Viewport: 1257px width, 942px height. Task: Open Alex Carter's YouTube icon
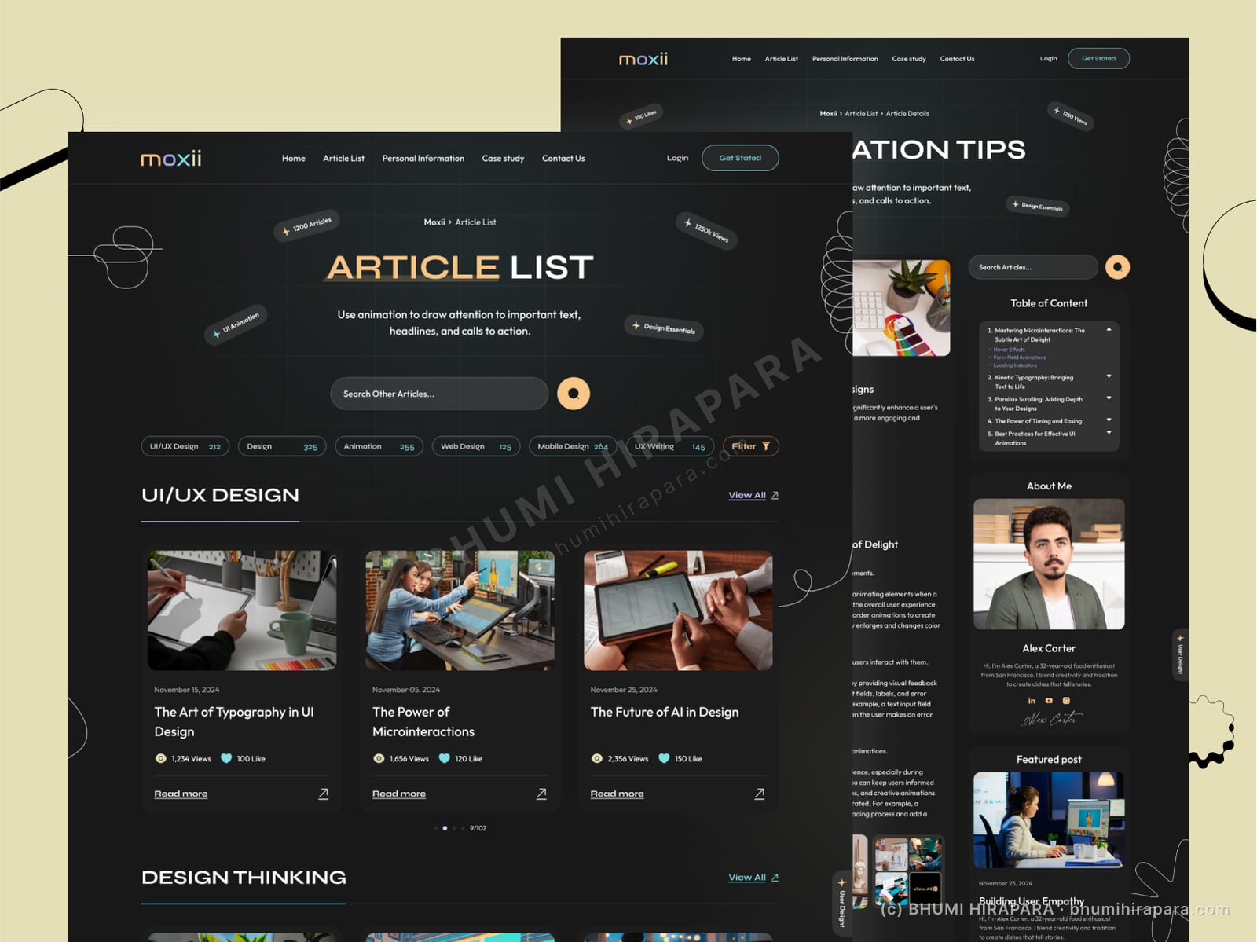pos(1049,701)
